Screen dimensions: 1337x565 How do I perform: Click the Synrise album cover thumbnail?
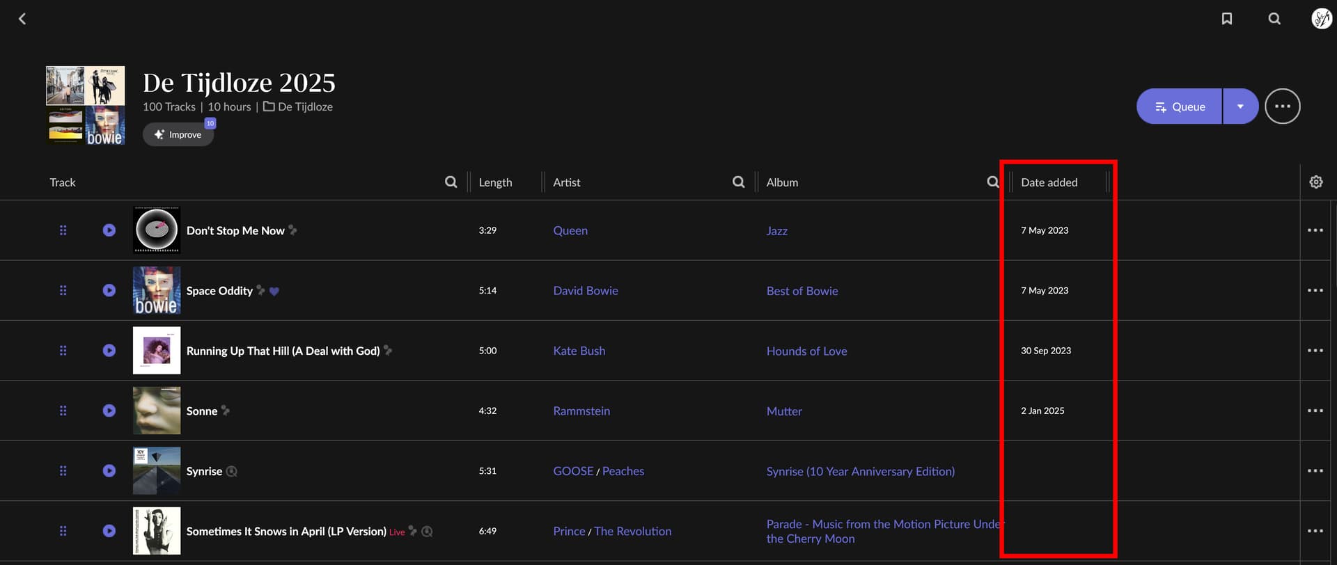(157, 471)
